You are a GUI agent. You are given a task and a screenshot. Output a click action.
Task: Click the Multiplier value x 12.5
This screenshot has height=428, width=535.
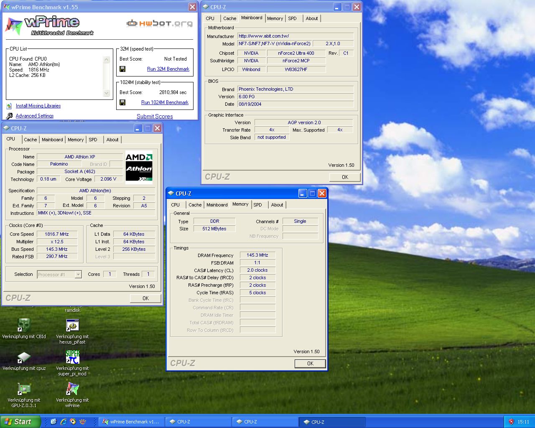click(57, 242)
